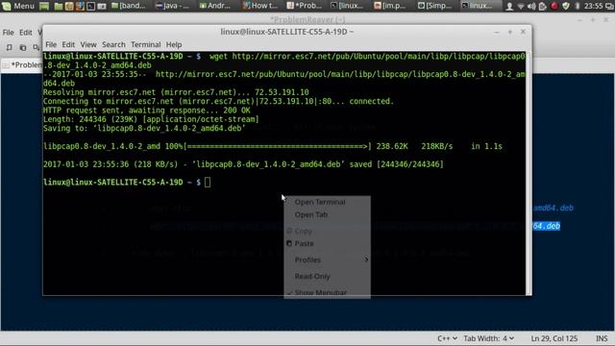Click the 'Connecting to mirror.esc7.net' output line
615x346 pixels.
pos(218,101)
